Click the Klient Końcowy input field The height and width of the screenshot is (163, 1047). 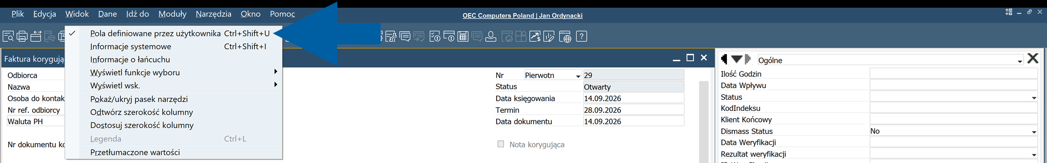[x=954, y=119]
